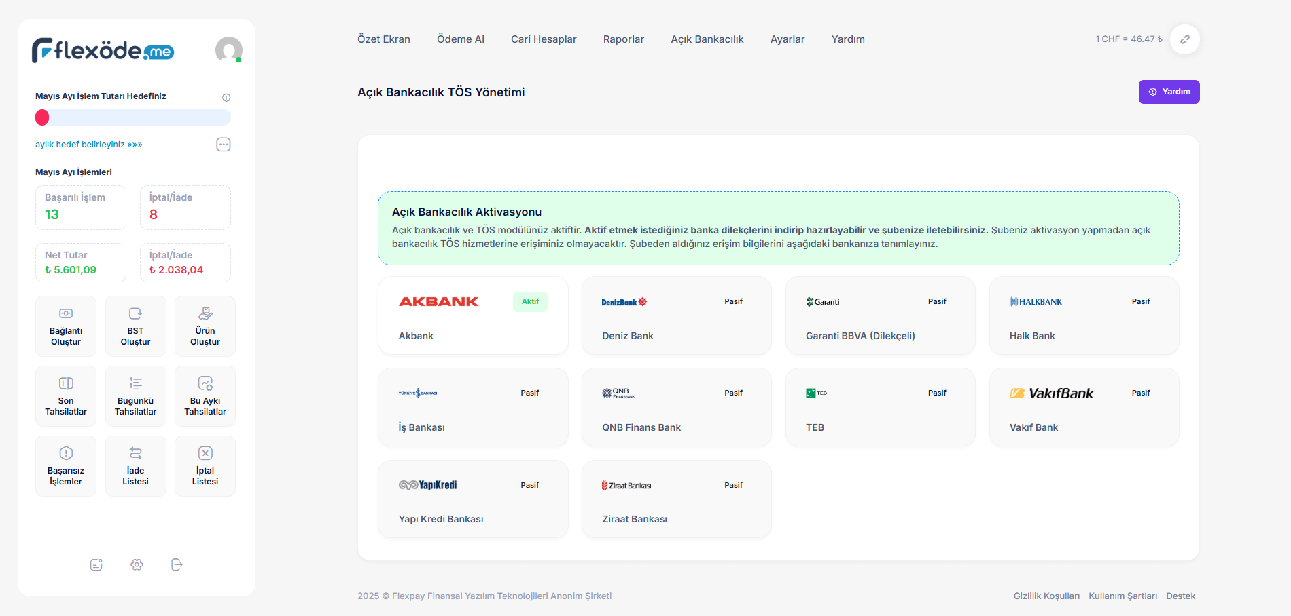Click Pasif status on TEB card
The image size is (1291, 616).
[x=938, y=393]
